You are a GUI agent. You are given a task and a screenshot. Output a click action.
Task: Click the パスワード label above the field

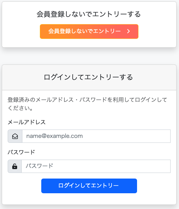coord(21,152)
